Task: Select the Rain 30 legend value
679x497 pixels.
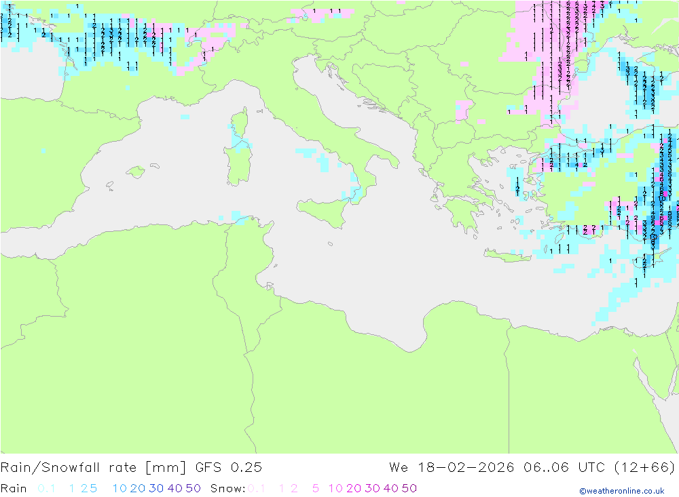Action: (x=156, y=488)
